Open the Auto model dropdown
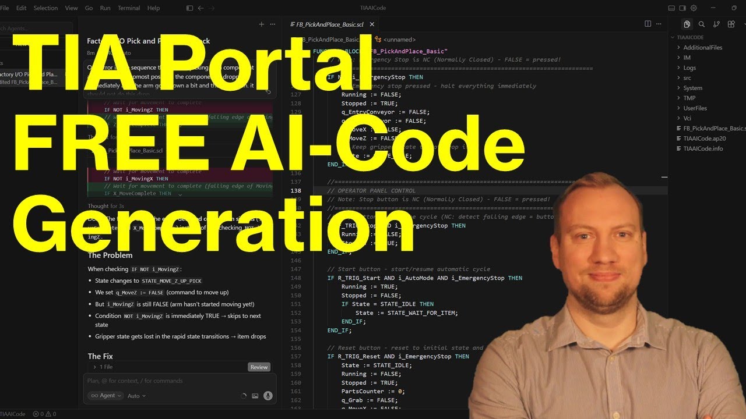Screen dimensions: 746x419 136,396
